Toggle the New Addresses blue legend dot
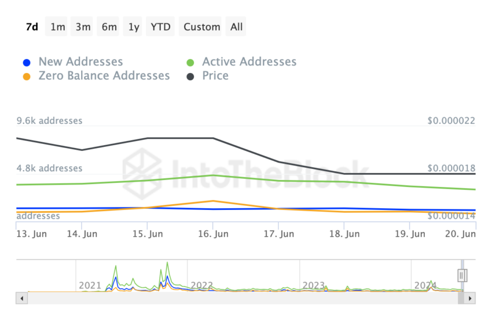Screen dimensions: 492x328 27,62
